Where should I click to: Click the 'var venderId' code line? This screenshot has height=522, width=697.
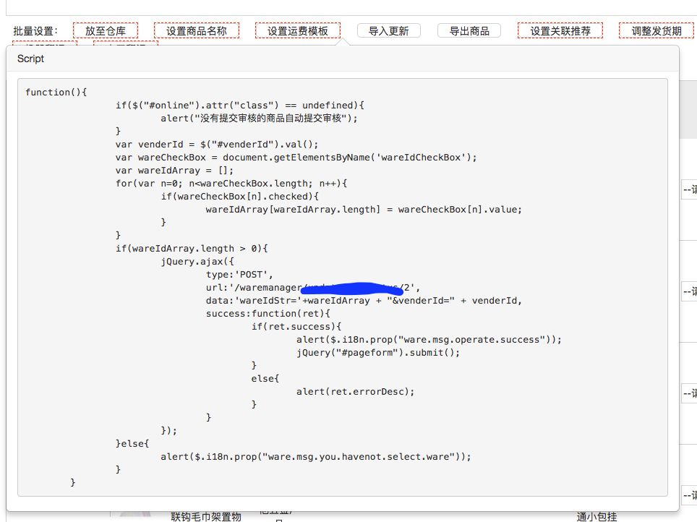click(x=217, y=145)
